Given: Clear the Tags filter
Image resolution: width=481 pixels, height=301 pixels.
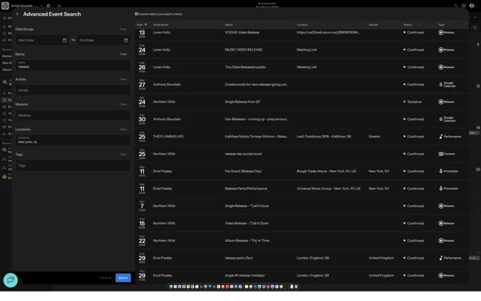Looking at the screenshot, I should tap(123, 154).
